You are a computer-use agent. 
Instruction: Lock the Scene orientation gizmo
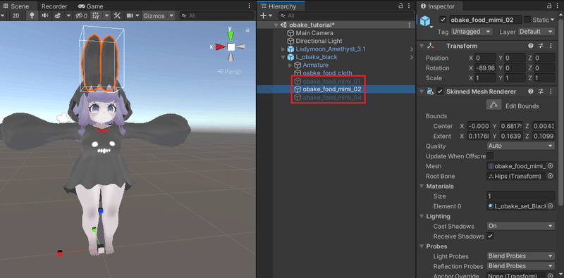click(x=247, y=30)
